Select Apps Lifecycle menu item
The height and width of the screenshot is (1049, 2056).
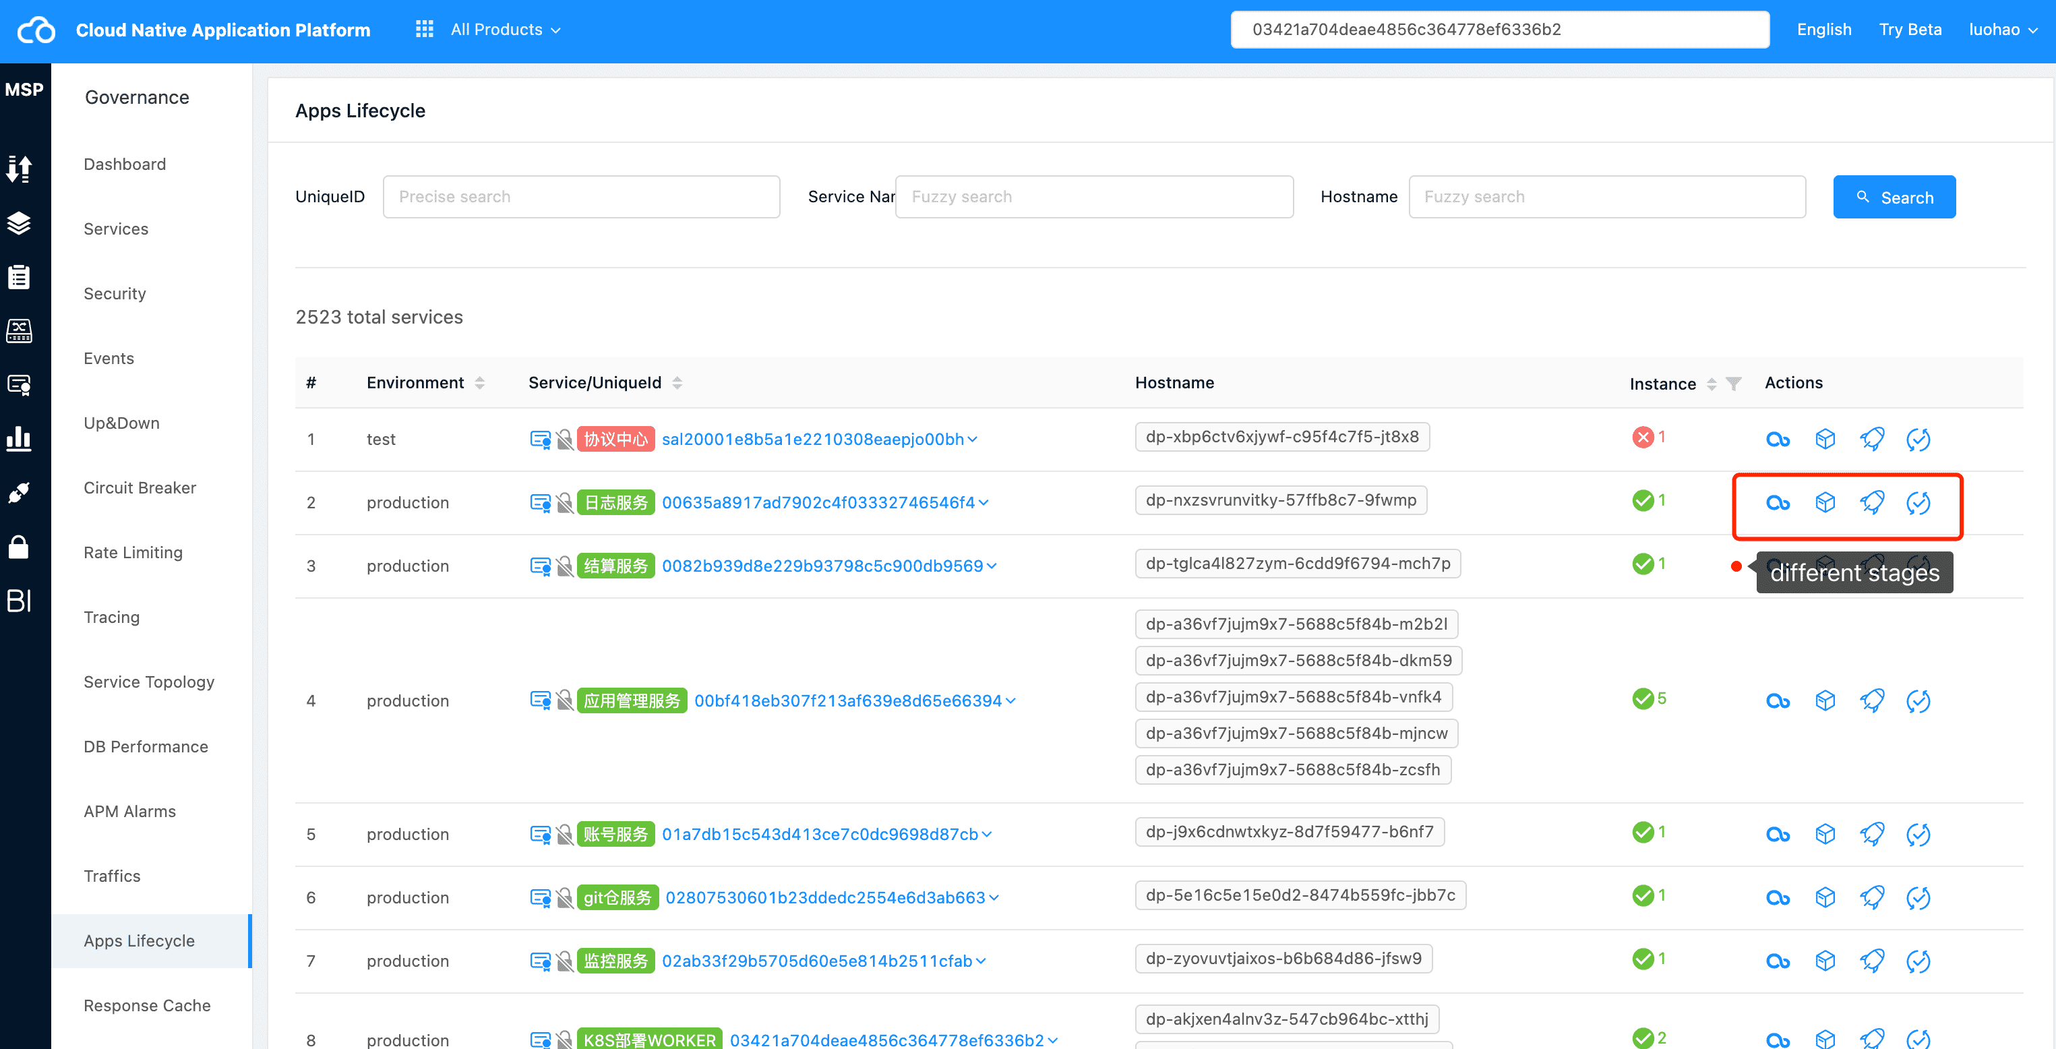[152, 940]
